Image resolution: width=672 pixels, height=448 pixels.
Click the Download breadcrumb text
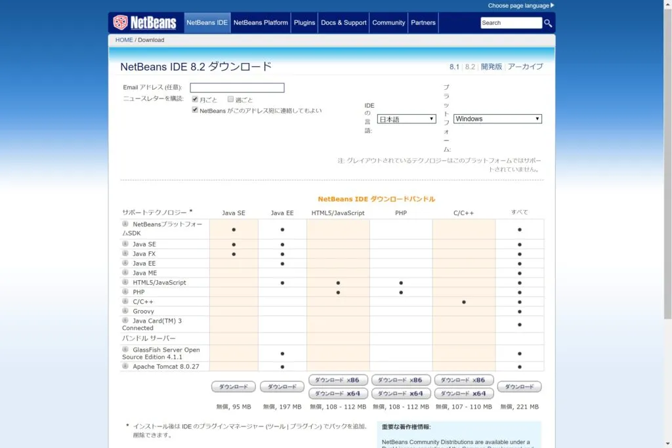coord(151,40)
